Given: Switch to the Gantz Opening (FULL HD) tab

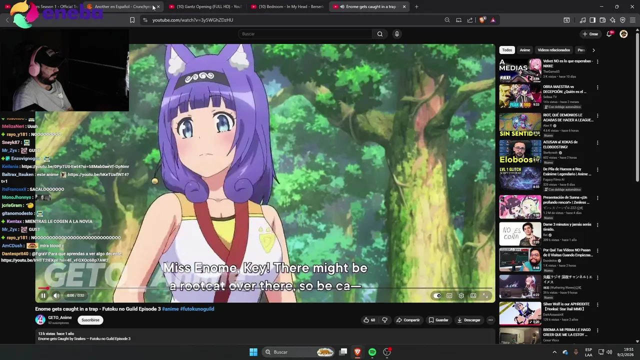Looking at the screenshot, I should (205, 6).
